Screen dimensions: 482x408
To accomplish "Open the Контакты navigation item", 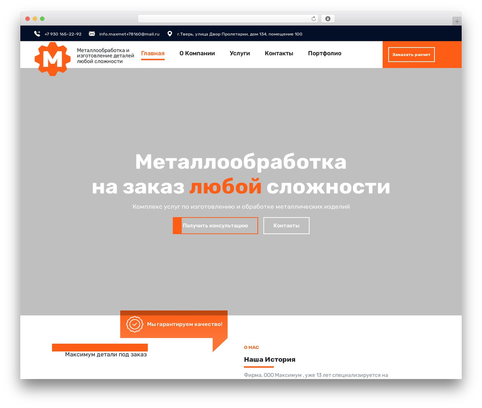I will [279, 53].
